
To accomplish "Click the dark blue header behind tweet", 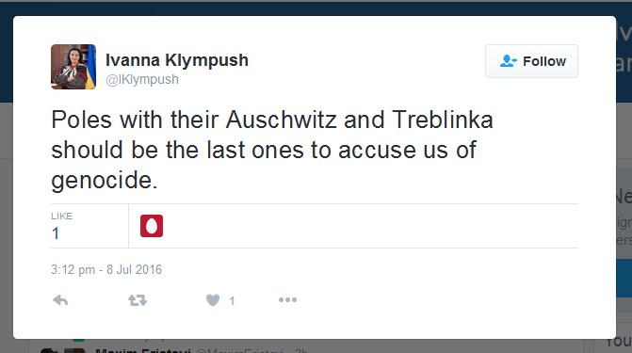I will click(315, 8).
